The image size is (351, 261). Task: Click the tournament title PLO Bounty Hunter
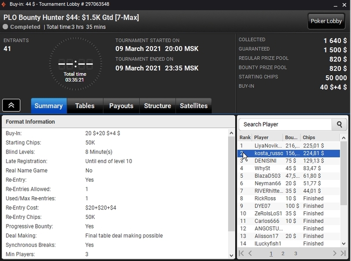71,18
